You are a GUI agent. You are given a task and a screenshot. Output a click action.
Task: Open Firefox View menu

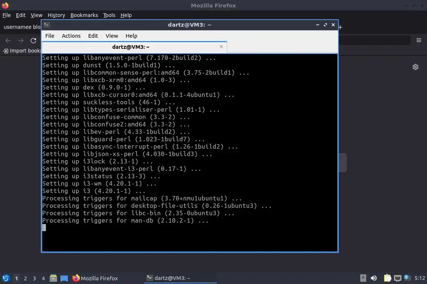pyautogui.click(x=36, y=15)
